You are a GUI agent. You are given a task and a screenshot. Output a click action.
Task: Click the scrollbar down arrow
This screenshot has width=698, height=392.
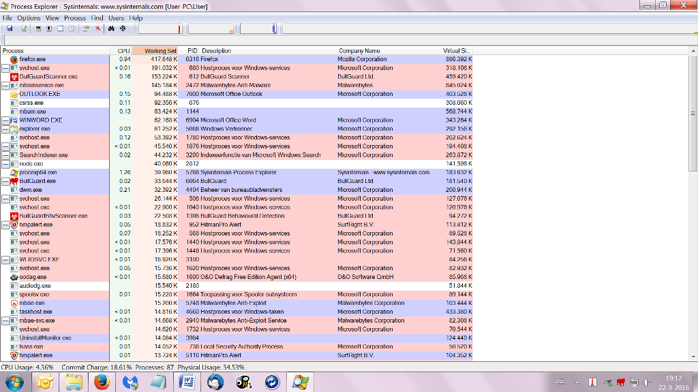point(693,357)
